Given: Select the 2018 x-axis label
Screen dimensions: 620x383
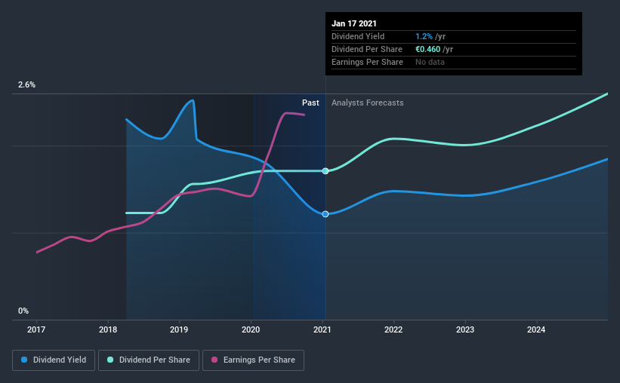Looking at the screenshot, I should pos(108,329).
